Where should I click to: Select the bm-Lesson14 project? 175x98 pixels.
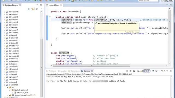tap(14, 46)
